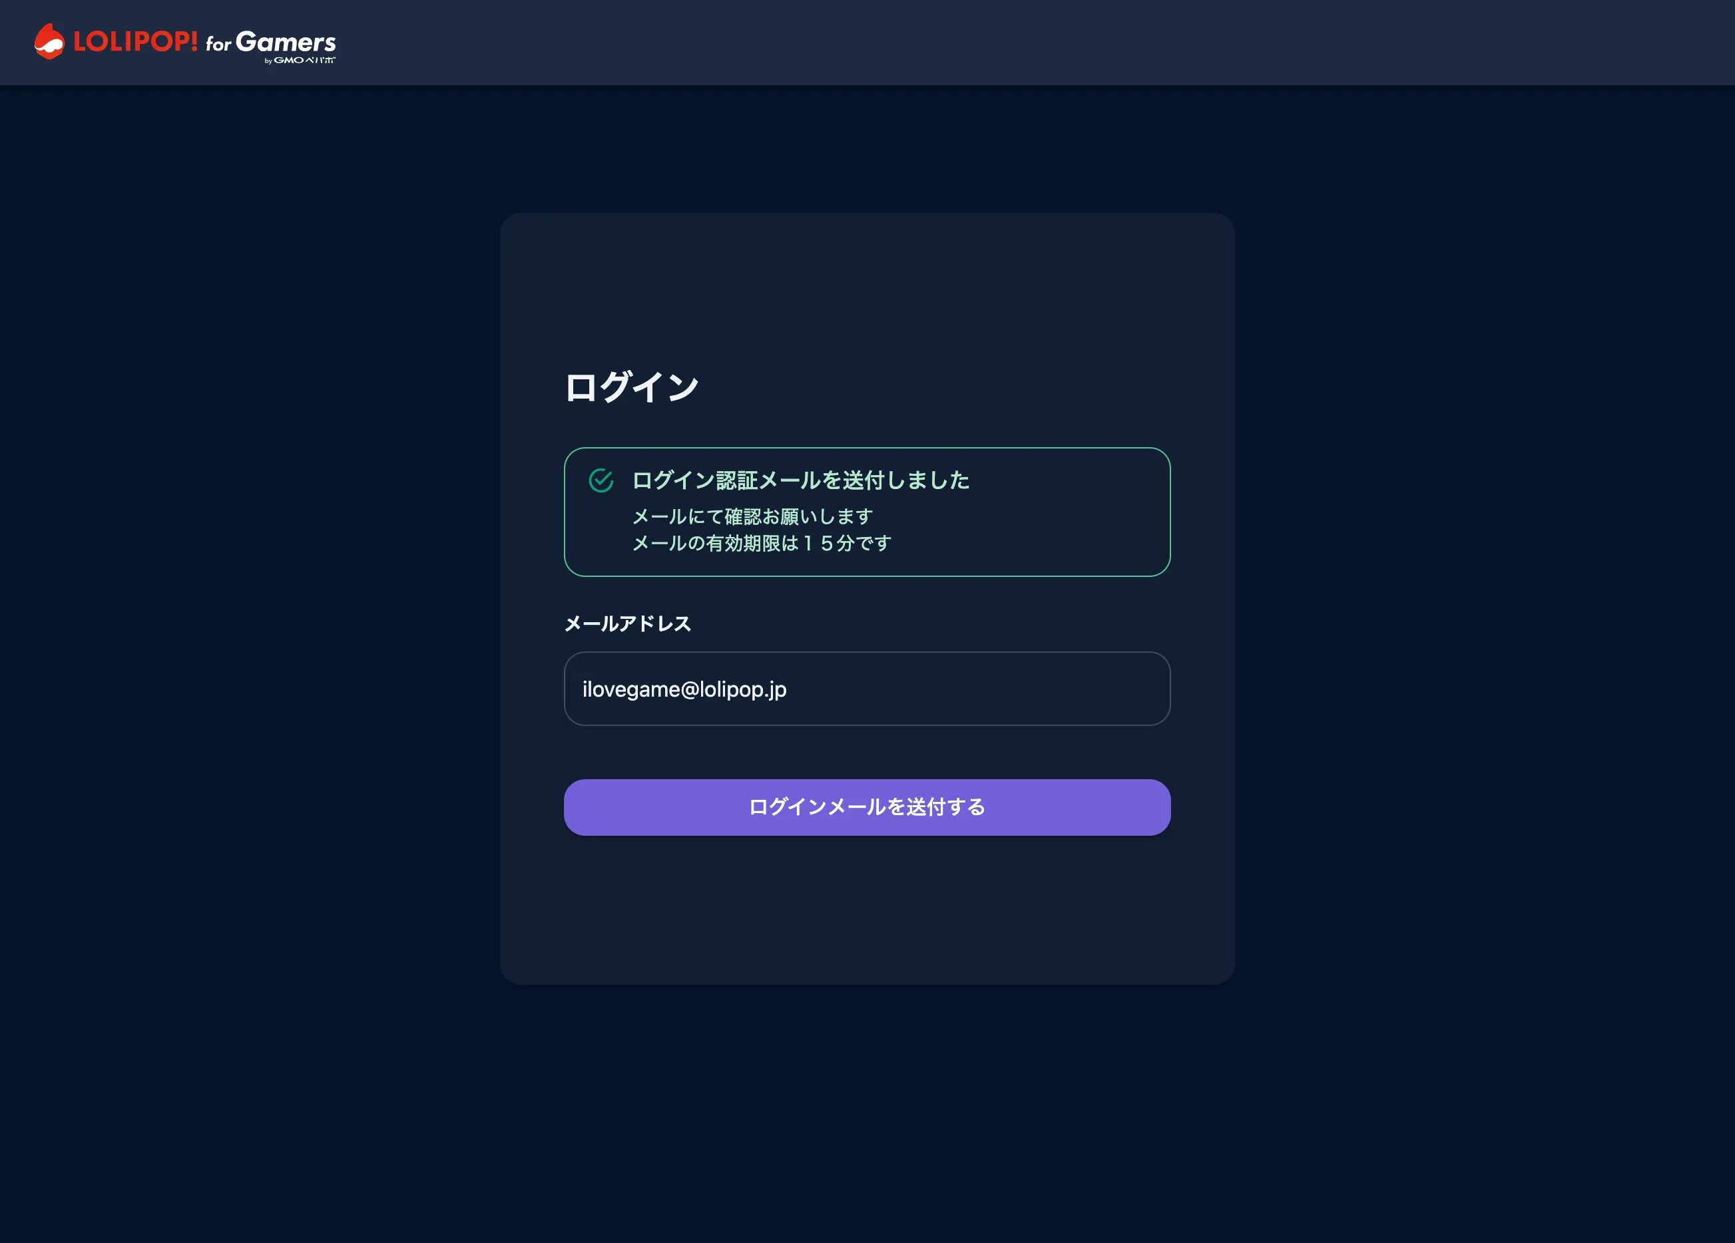The height and width of the screenshot is (1243, 1735).
Task: Click the green checkmark success icon
Action: tap(601, 480)
